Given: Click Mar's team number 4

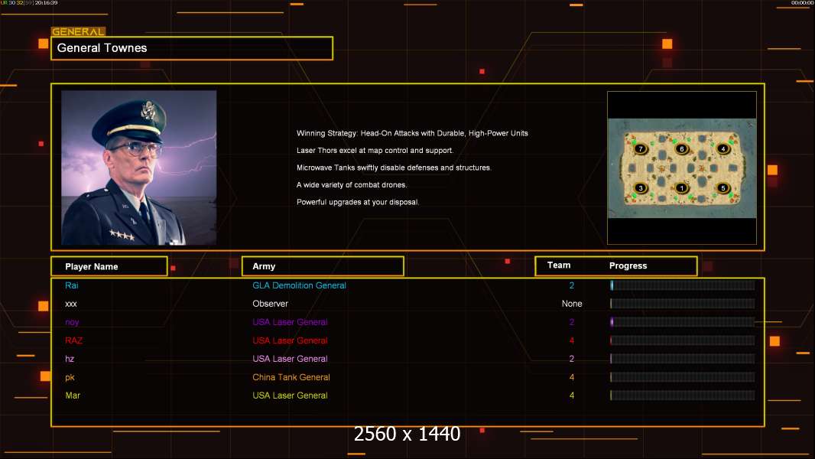Looking at the screenshot, I should click(572, 396).
